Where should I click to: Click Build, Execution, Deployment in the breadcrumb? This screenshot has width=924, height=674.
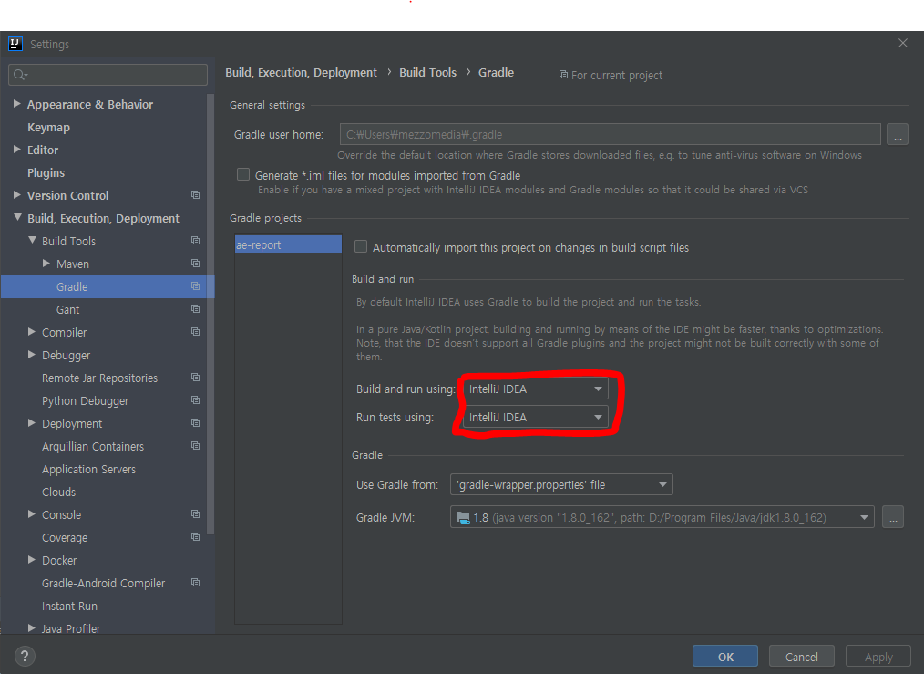click(301, 73)
